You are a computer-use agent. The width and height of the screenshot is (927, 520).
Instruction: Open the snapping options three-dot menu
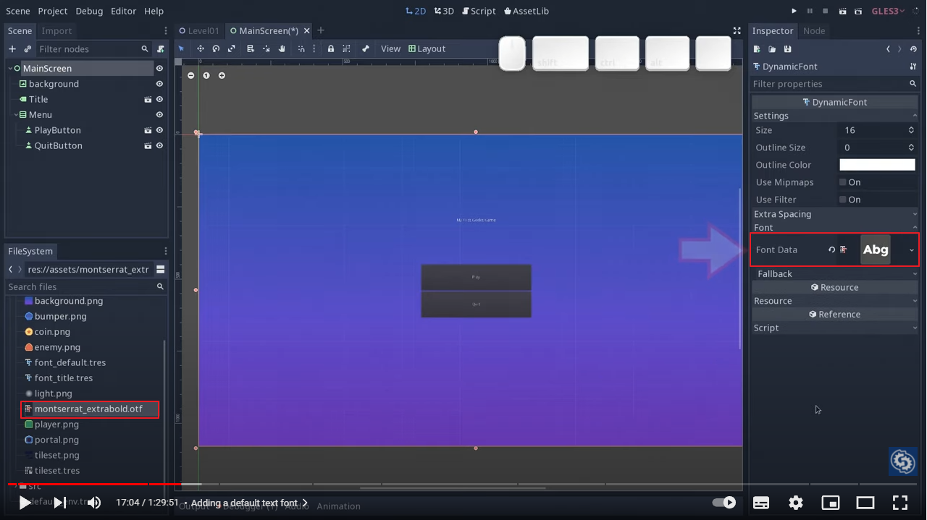[x=314, y=48]
